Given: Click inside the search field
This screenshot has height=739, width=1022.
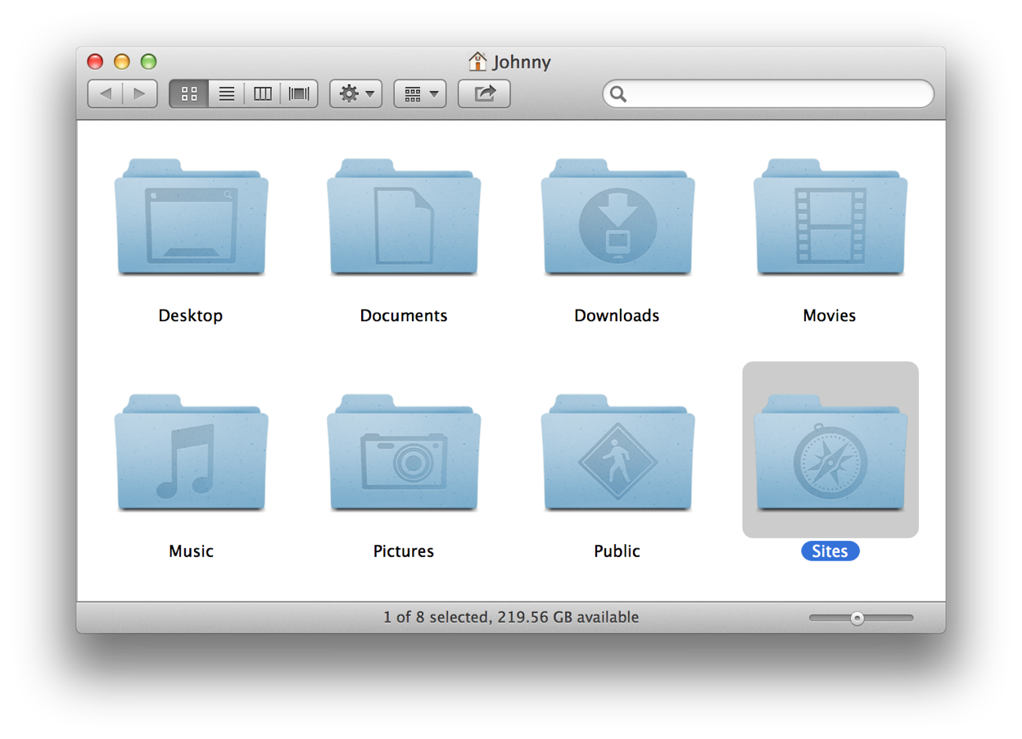Looking at the screenshot, I should (768, 93).
